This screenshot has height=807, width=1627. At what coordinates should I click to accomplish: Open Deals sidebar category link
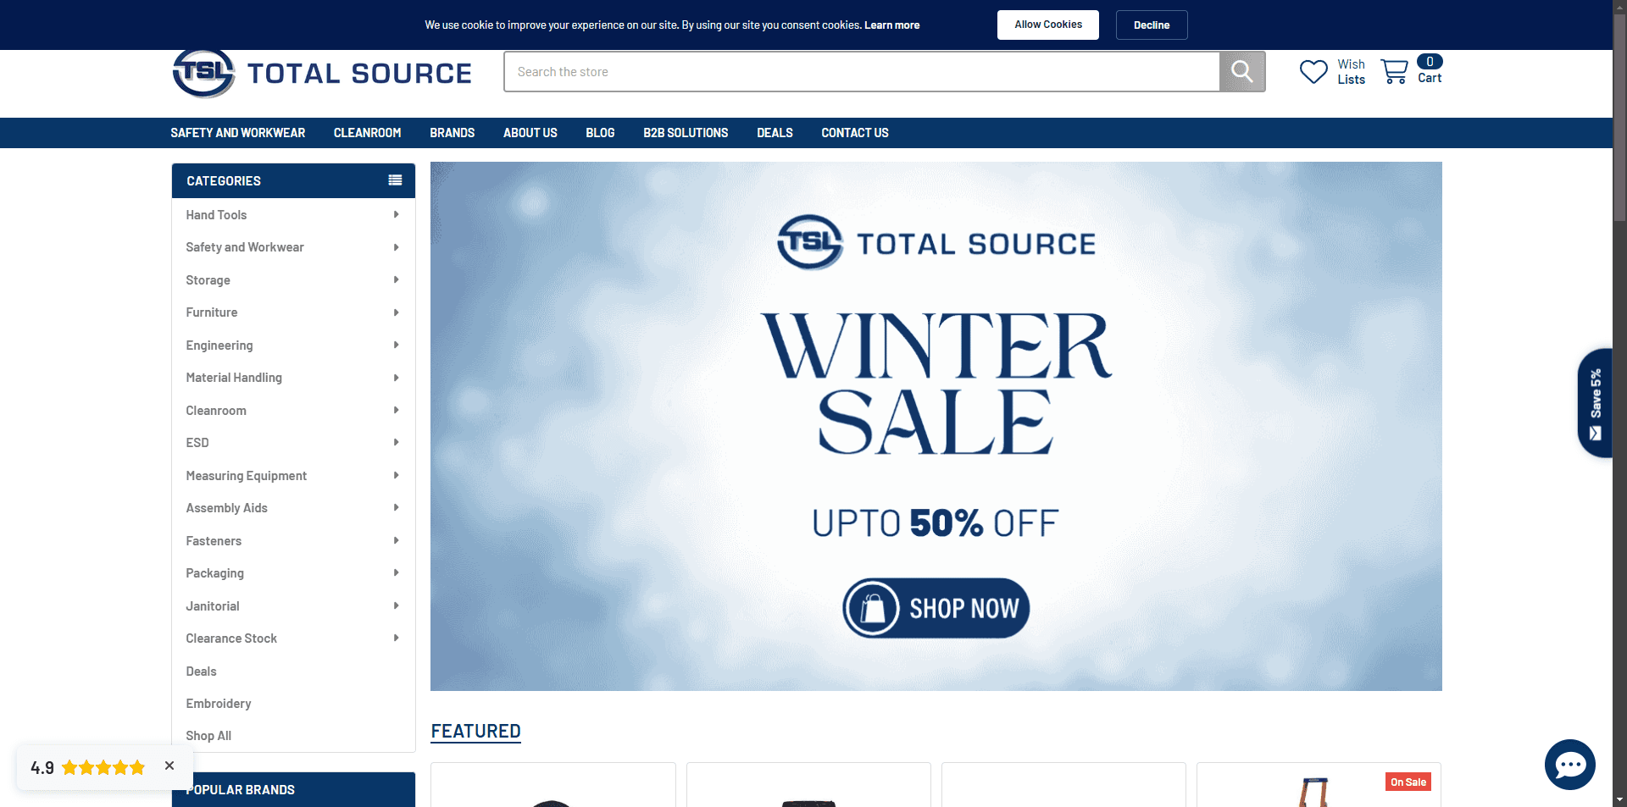pyautogui.click(x=202, y=672)
